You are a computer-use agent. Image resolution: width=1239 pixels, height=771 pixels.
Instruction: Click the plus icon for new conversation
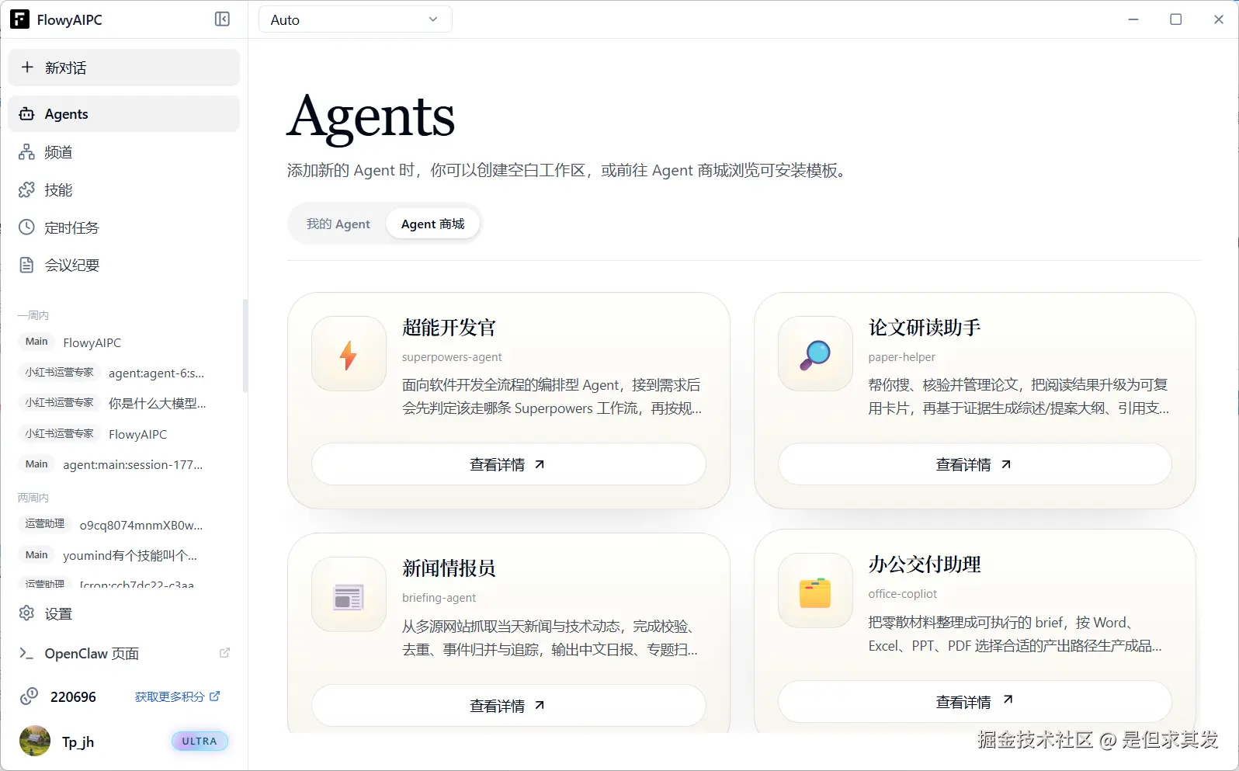[x=27, y=68]
